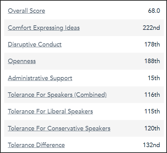Click the 132nd ranking value
The image size is (167, 153).
click(x=151, y=145)
